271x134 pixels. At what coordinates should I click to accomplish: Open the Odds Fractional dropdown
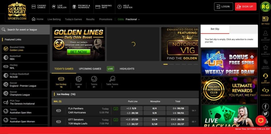pyautogui.click(x=129, y=19)
